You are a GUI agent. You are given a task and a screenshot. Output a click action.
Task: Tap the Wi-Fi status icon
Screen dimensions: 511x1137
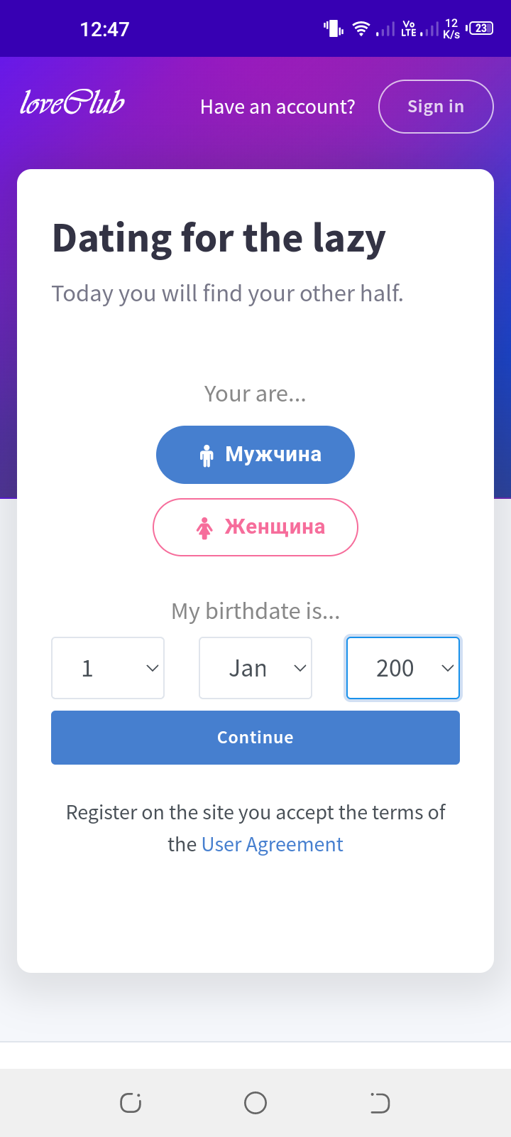point(361,29)
